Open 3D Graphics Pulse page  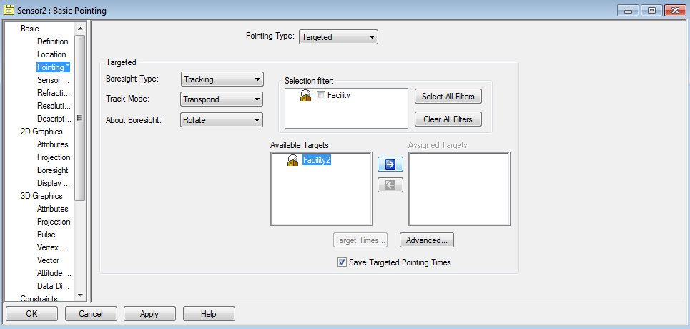(46, 235)
